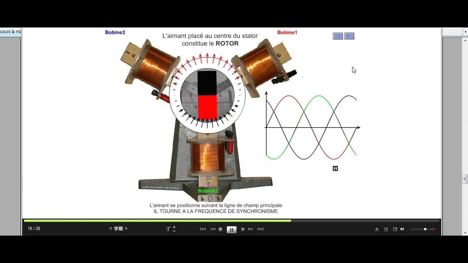The height and width of the screenshot is (263, 468).
Task: Open the playlist icon
Action: (x=386, y=229)
